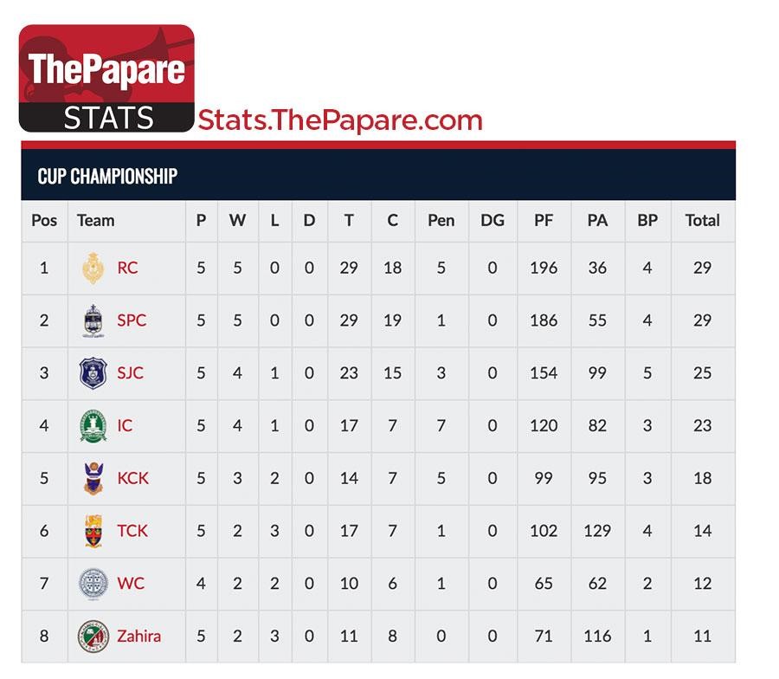Viewport: 779px width, 679px height.
Task: Click the WC round crest icon
Action: tap(93, 584)
